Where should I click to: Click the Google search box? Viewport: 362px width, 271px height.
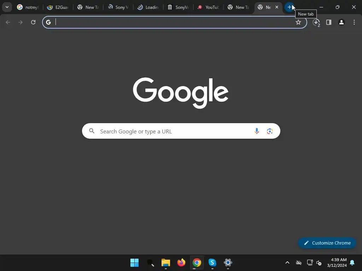click(181, 131)
